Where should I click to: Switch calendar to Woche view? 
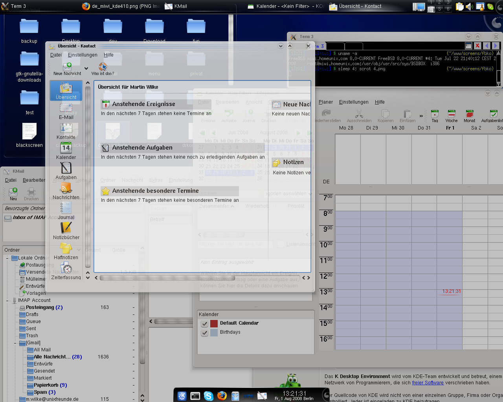click(x=452, y=116)
